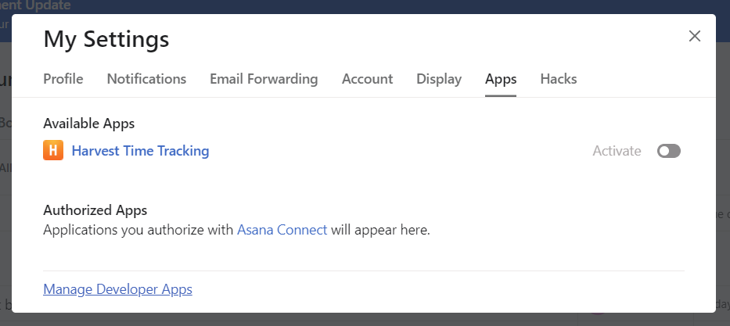The image size is (730, 326).
Task: Click the My Settings dialog title
Action: click(x=106, y=38)
